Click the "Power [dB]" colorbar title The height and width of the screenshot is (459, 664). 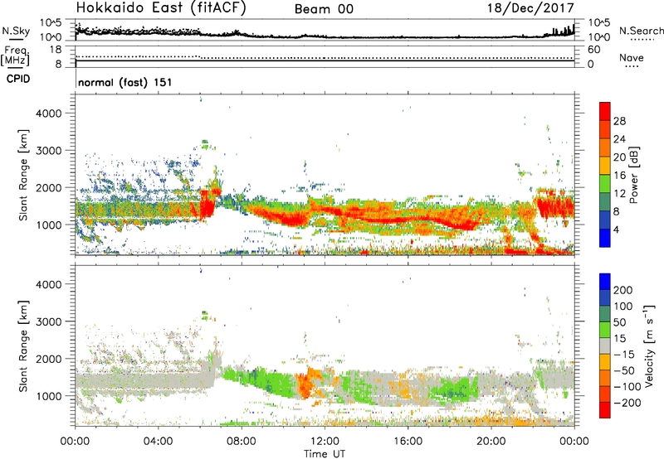(633, 175)
